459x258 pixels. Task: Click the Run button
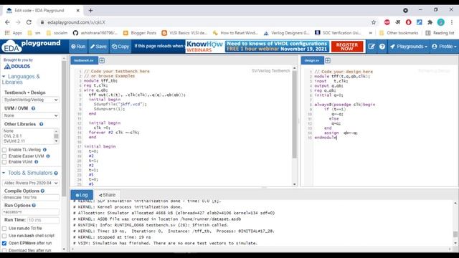click(x=78, y=47)
